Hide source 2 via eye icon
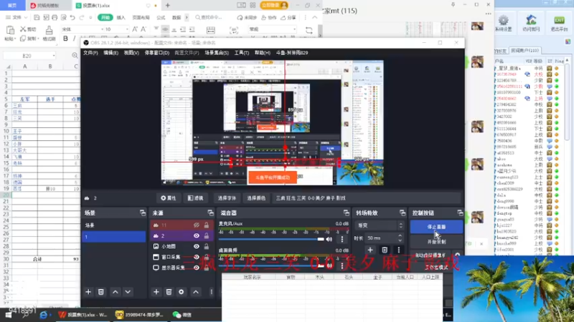574x322 pixels. [x=197, y=236]
